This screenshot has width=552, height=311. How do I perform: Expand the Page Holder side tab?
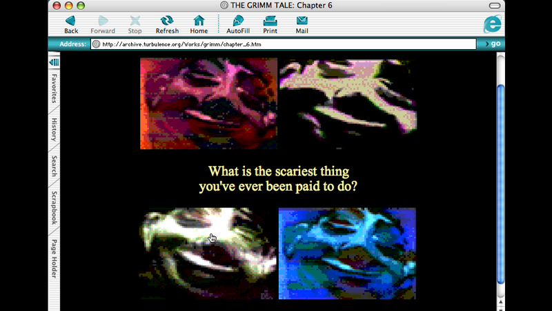[x=54, y=258]
